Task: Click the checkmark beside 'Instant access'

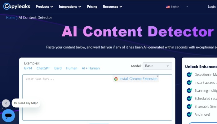Action: point(189,82)
